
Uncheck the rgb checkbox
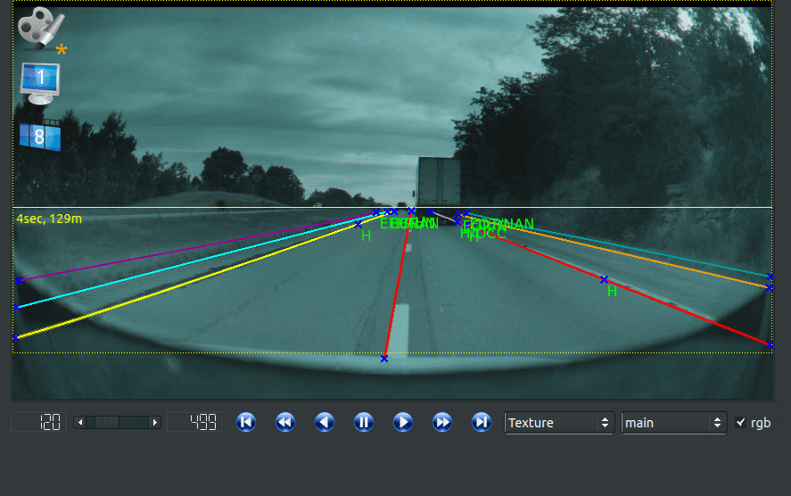tap(740, 423)
